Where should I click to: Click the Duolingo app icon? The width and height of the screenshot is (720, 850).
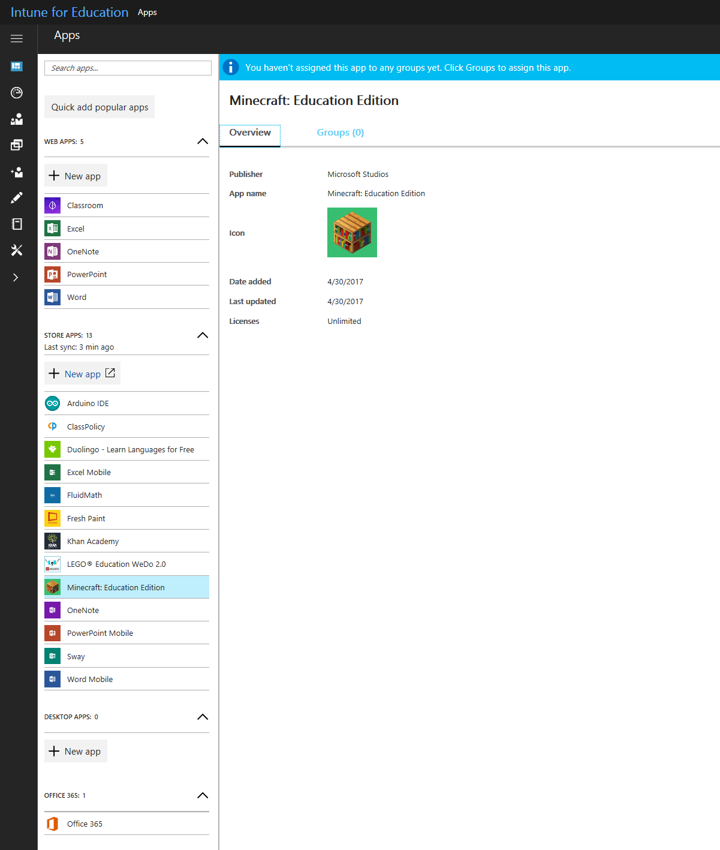coord(53,449)
